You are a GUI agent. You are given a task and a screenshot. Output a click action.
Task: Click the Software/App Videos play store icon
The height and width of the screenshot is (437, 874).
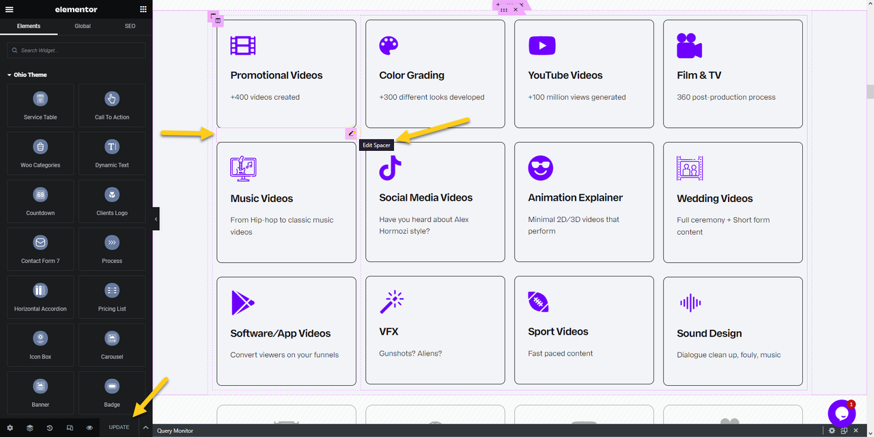coord(242,302)
